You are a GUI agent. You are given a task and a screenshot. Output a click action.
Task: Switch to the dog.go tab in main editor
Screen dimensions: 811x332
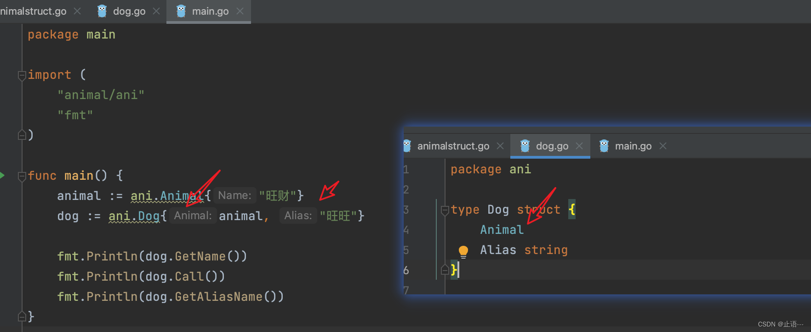pyautogui.click(x=129, y=11)
